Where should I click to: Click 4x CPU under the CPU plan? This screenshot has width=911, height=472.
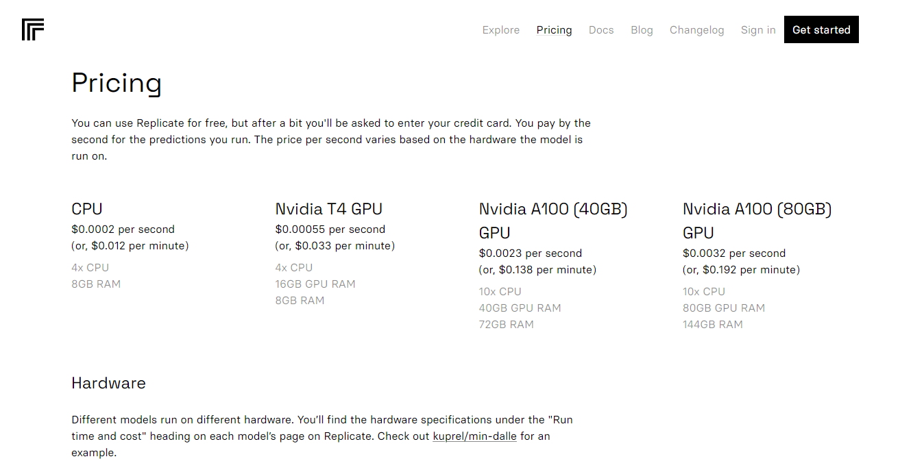click(x=90, y=268)
